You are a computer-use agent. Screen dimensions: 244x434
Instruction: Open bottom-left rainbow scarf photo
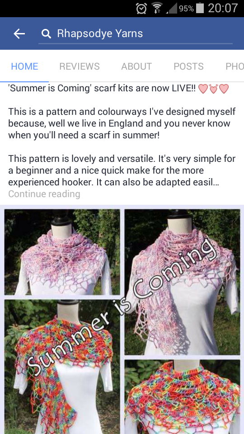point(62,367)
